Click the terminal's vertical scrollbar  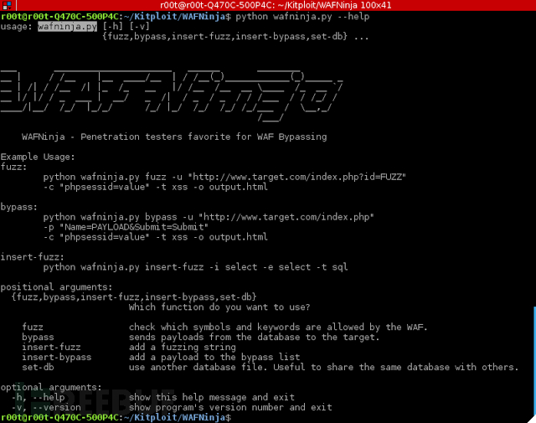click(534, 362)
